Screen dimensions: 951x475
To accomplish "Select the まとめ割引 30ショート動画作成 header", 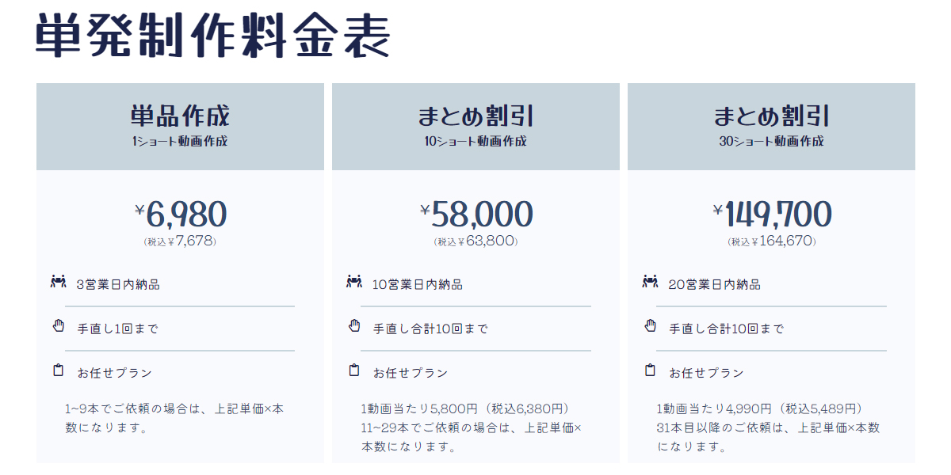I will (771, 127).
